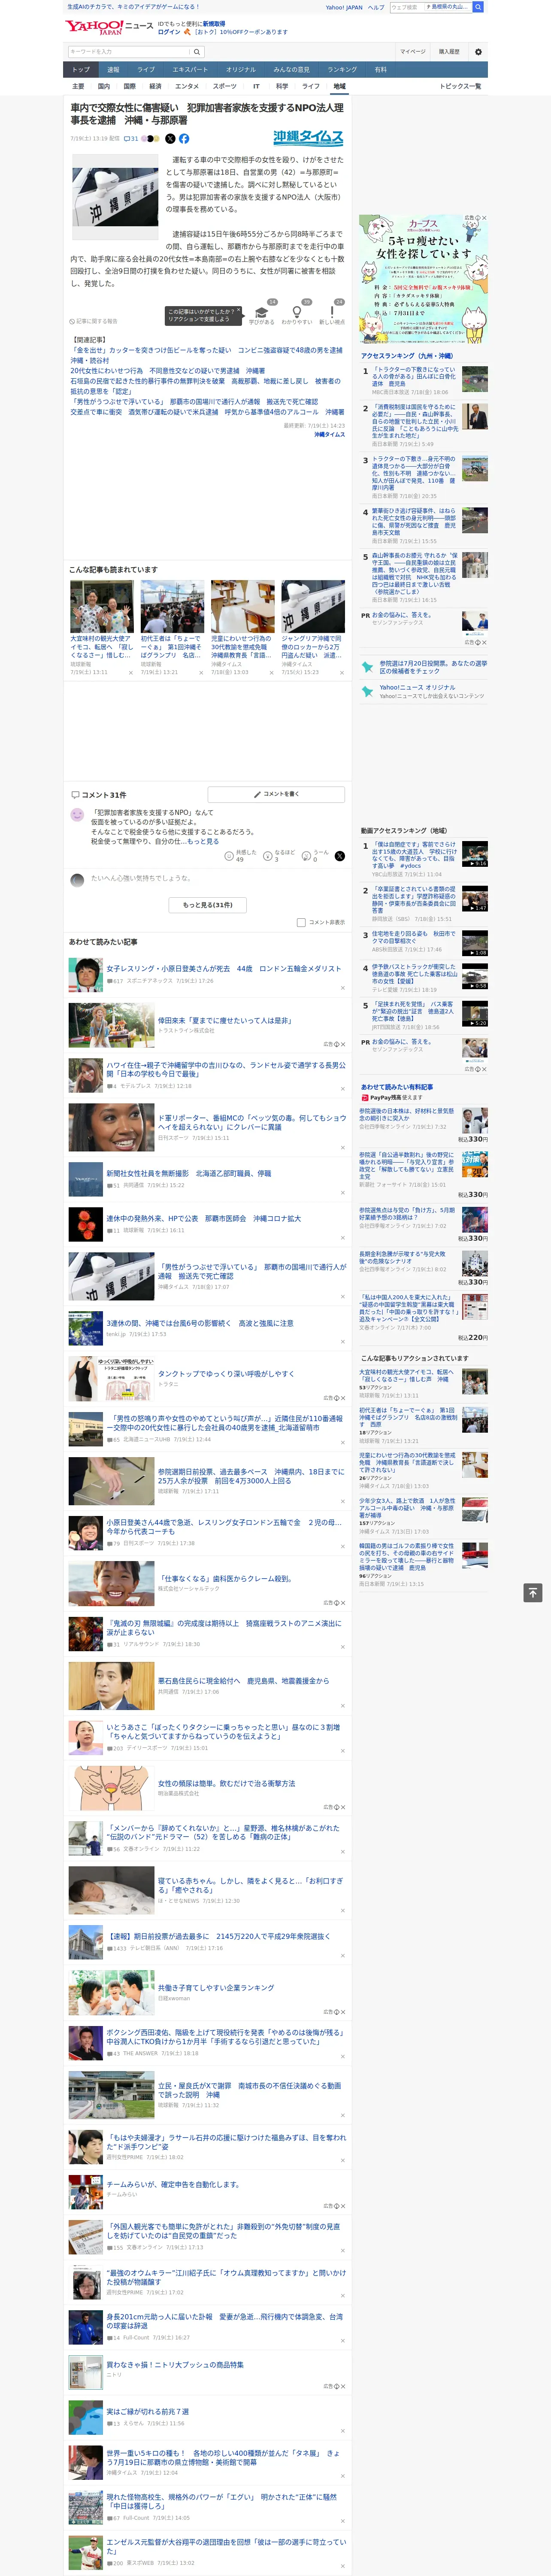Open the みんなの意見 navigation tab
The width and height of the screenshot is (551, 2576).
point(291,70)
